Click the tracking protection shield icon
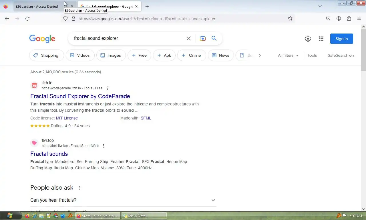 coord(65,19)
